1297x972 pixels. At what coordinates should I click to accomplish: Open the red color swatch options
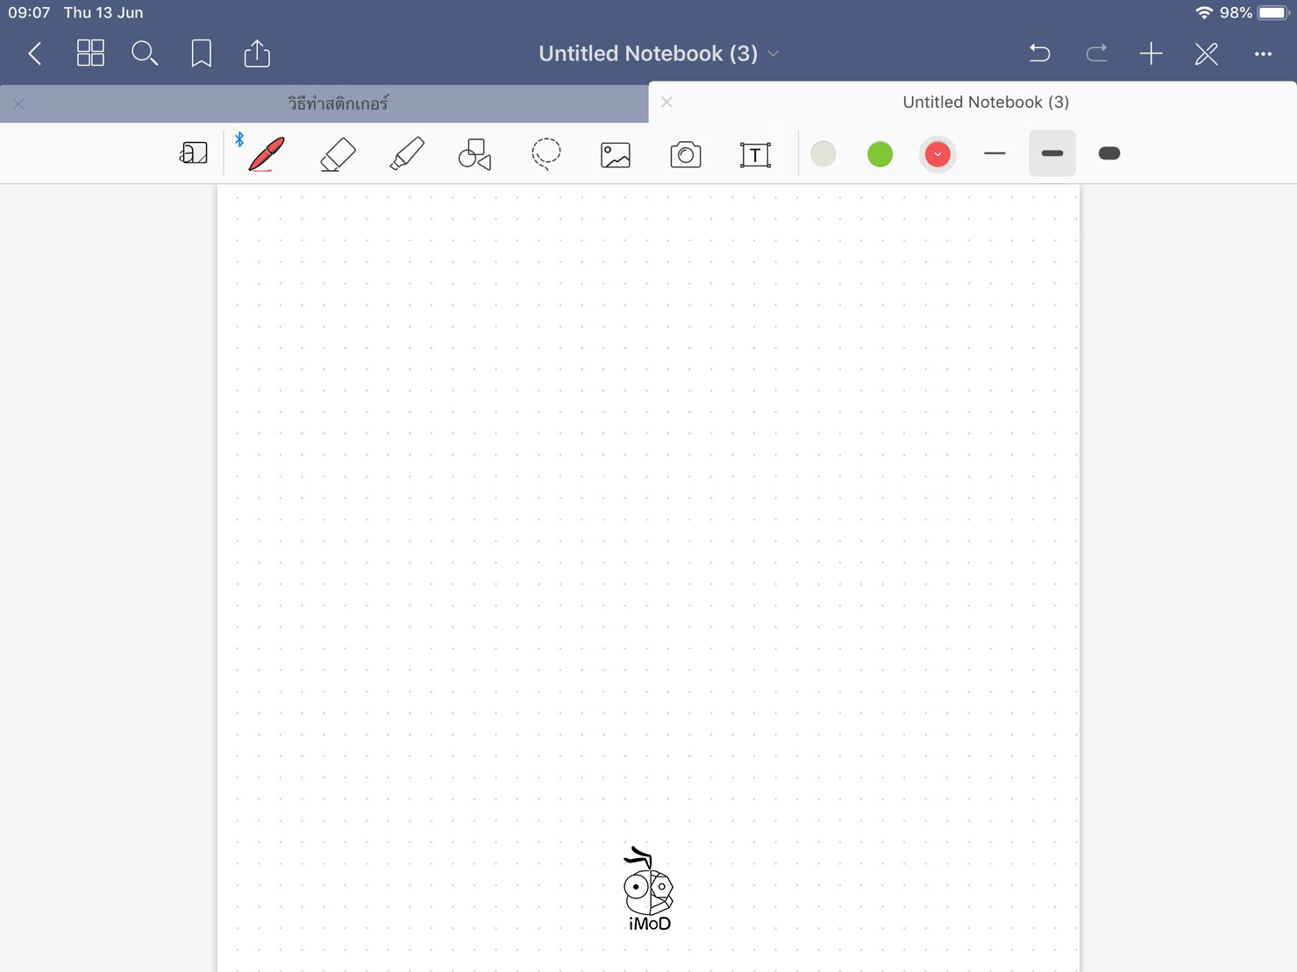[x=937, y=154]
